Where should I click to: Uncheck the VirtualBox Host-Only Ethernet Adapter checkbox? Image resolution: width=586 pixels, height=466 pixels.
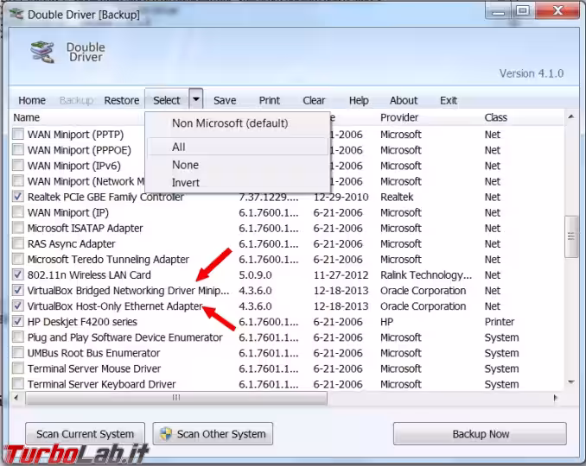pyautogui.click(x=18, y=305)
